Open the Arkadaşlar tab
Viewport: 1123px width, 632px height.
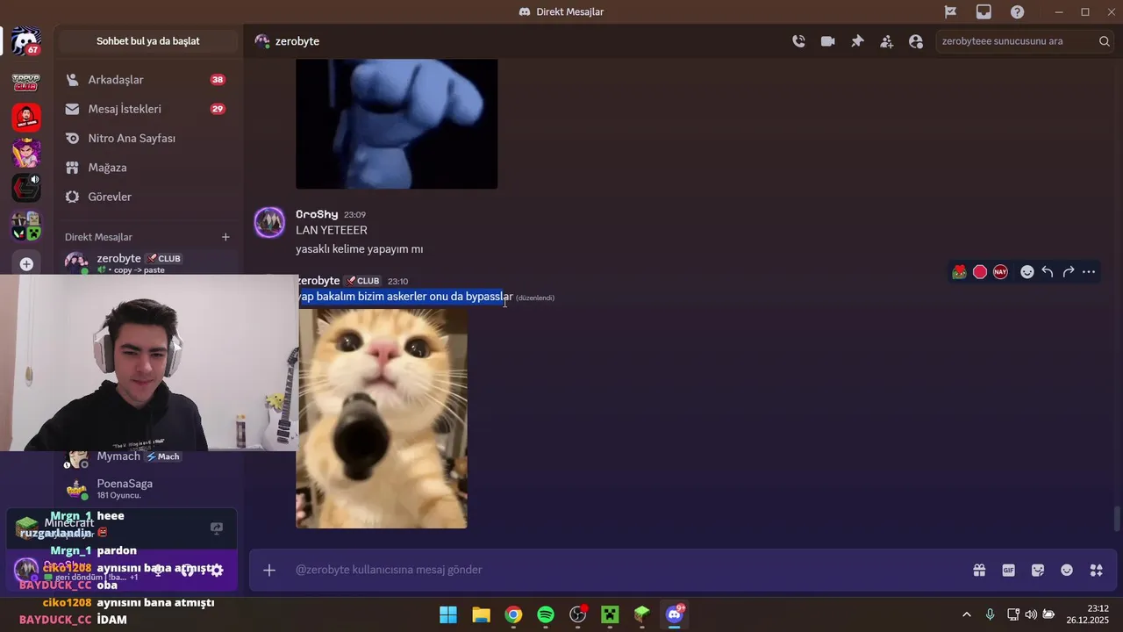point(147,80)
